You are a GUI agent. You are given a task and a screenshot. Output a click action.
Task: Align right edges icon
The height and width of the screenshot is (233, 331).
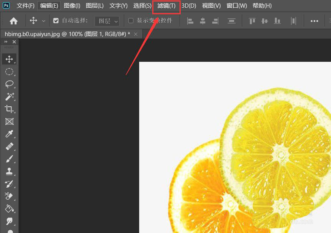(215, 21)
